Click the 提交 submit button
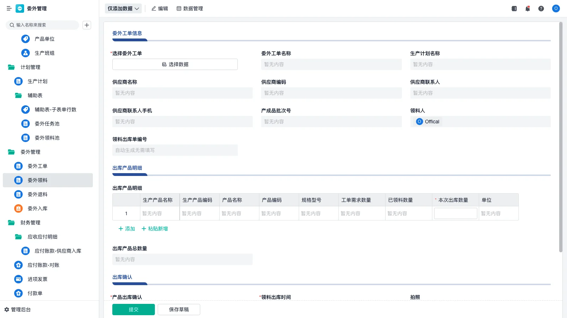This screenshot has width=567, height=318. click(134, 309)
